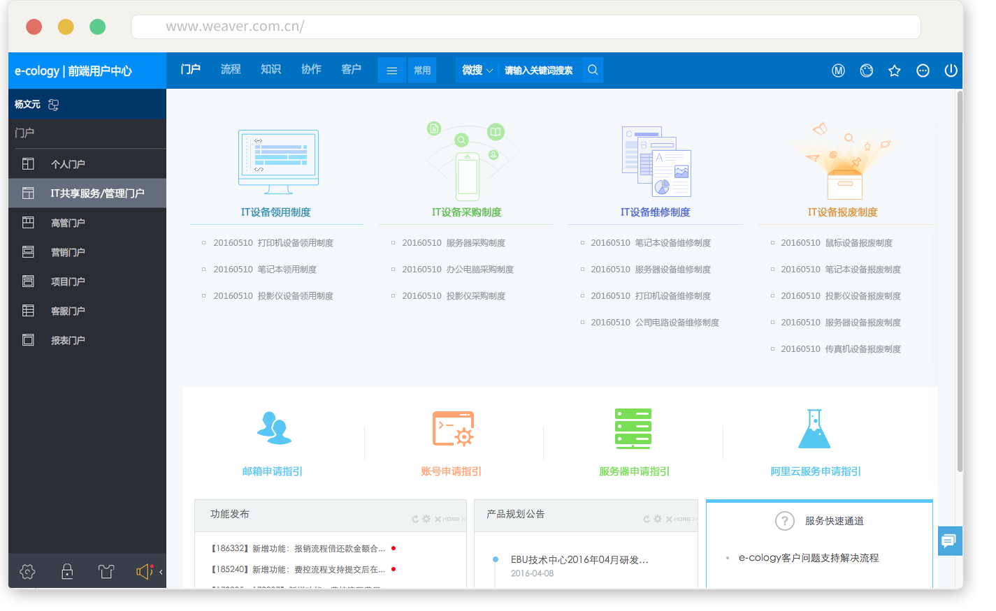
Task: Open the 笔记本领用制度 link
Action: tap(287, 270)
